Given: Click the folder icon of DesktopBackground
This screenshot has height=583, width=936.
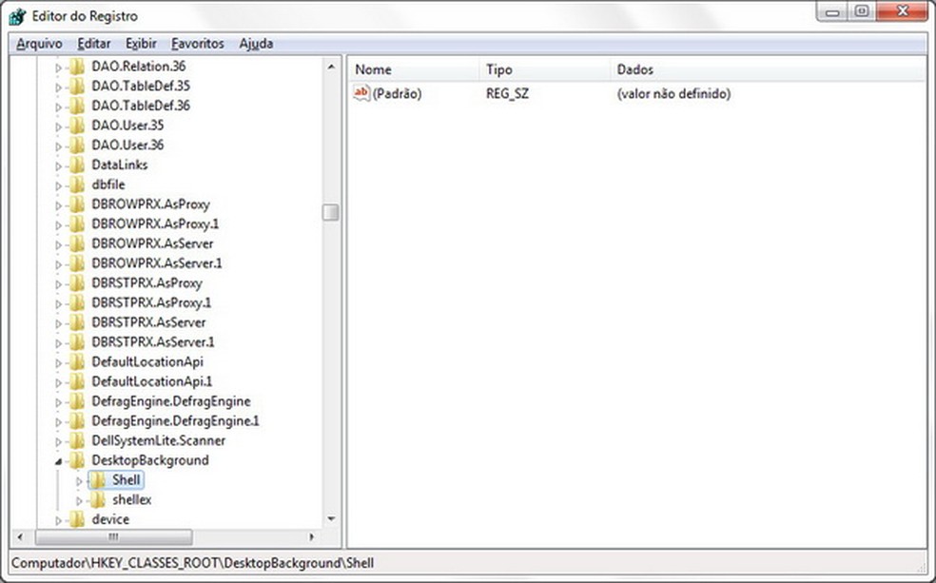Looking at the screenshot, I should (x=77, y=460).
